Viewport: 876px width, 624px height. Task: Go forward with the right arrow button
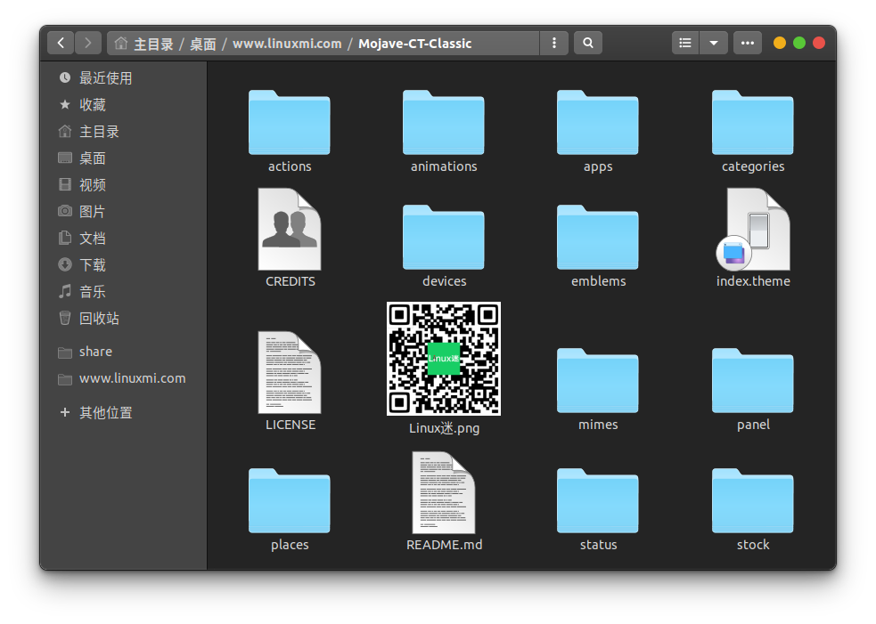pos(87,43)
